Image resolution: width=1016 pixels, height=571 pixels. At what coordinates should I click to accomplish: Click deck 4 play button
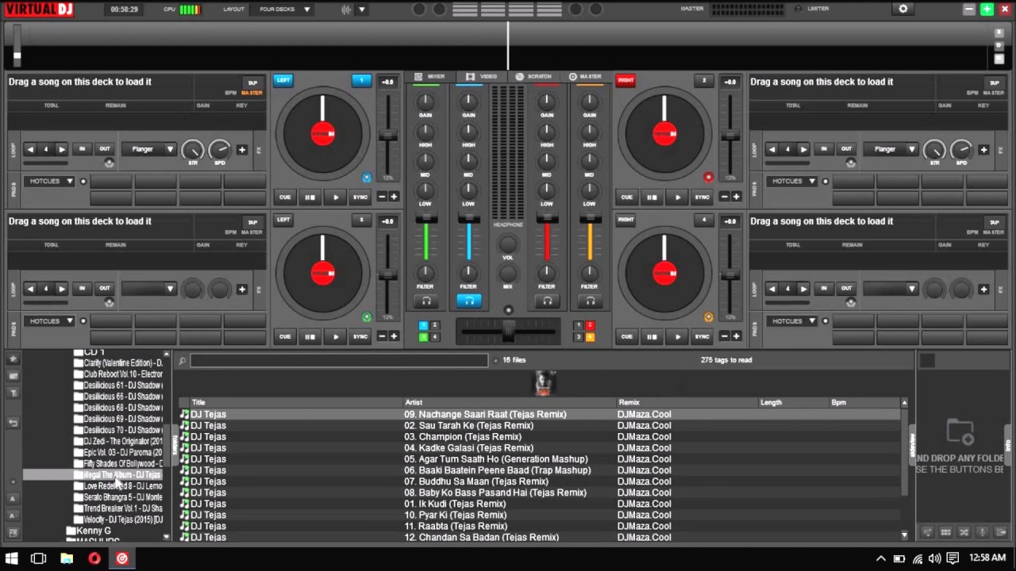(677, 336)
